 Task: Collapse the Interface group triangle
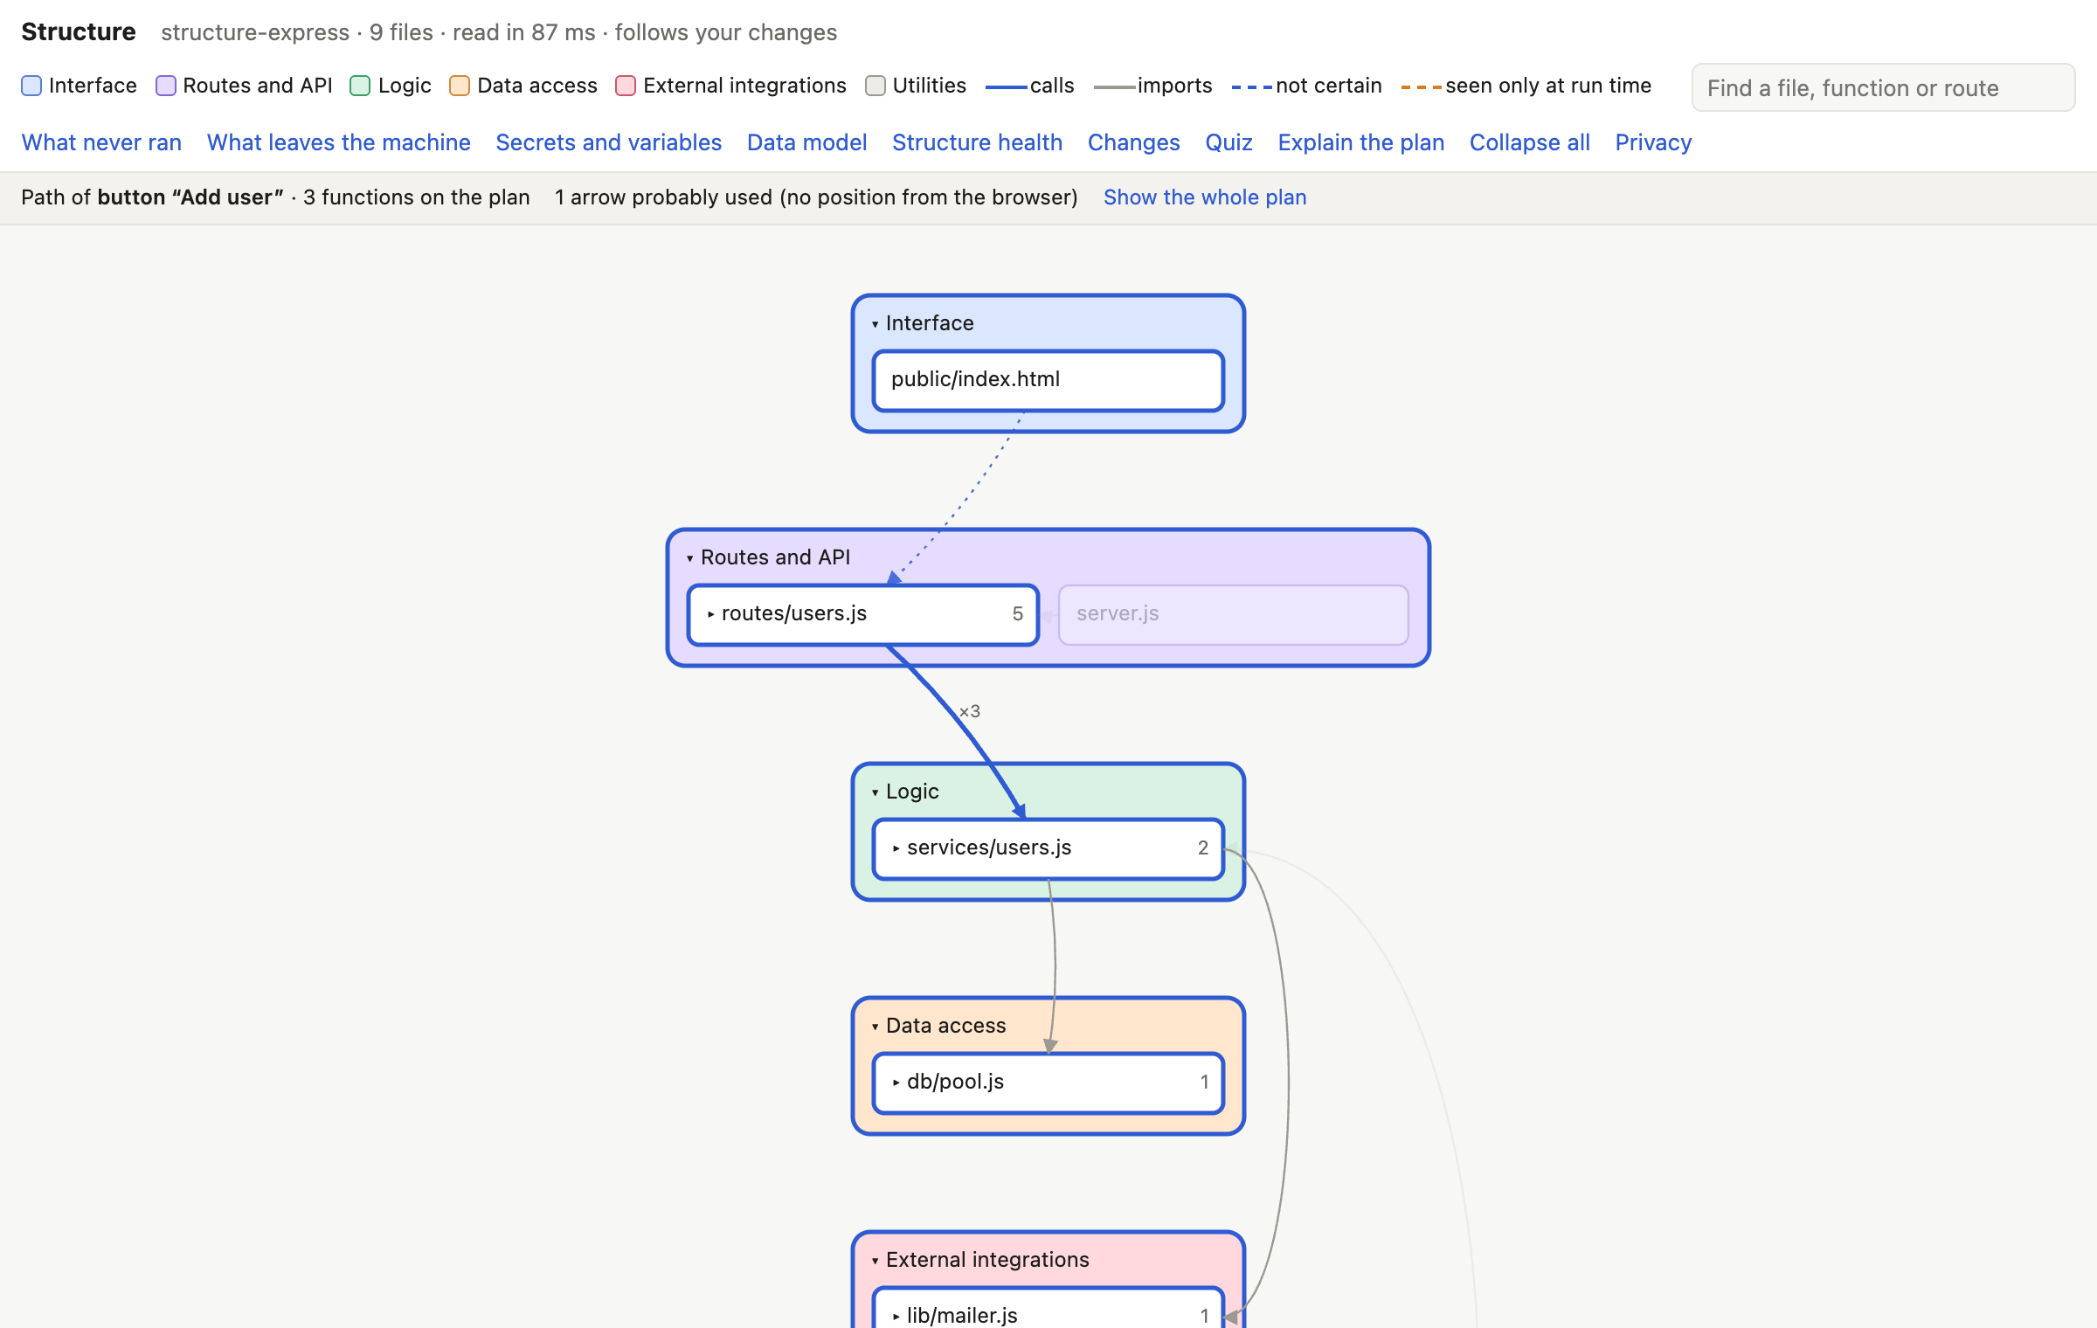point(875,324)
